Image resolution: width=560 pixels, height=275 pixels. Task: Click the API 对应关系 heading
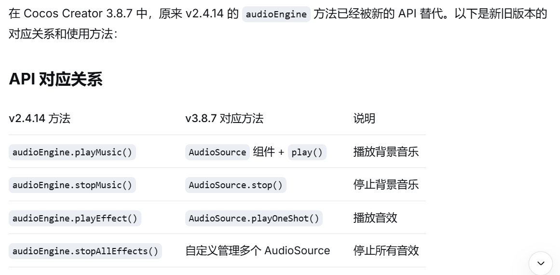(x=55, y=79)
